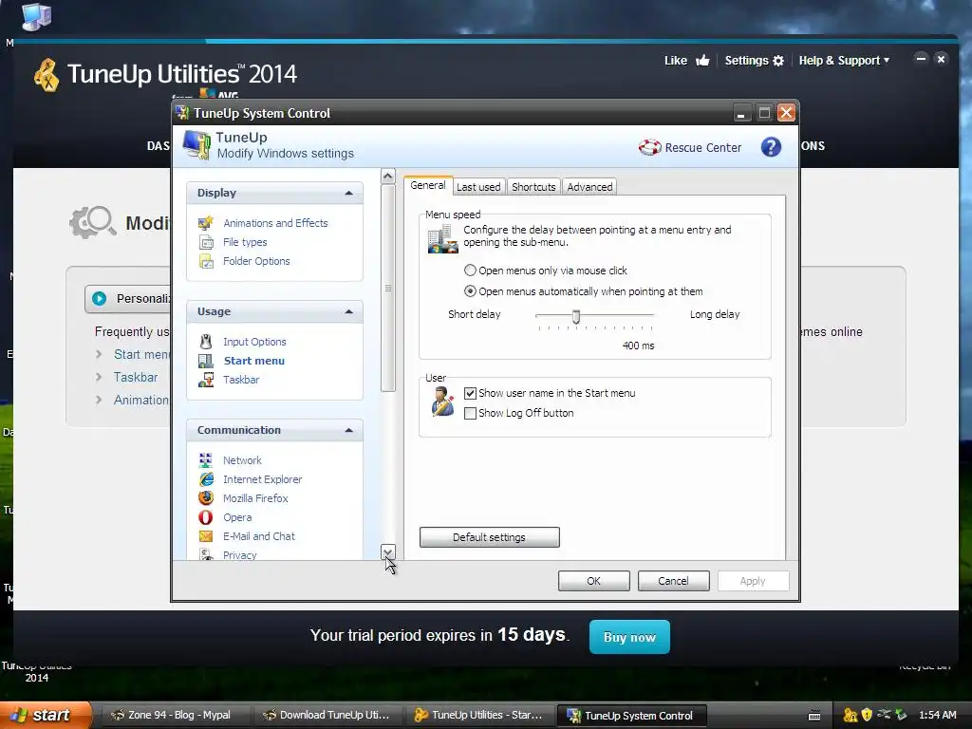The height and width of the screenshot is (729, 972).
Task: Click the 'Rescue Center' text label
Action: (x=703, y=147)
